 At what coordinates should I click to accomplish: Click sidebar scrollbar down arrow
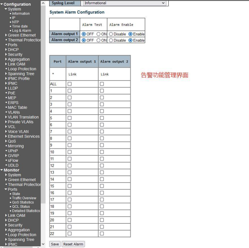[x=43, y=244]
